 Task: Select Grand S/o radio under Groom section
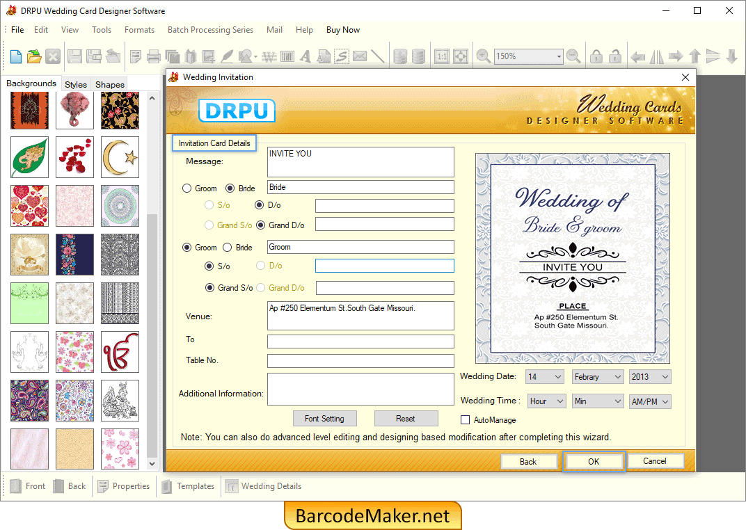click(210, 287)
